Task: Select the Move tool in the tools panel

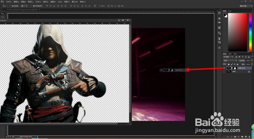Action: [x=2, y=13]
